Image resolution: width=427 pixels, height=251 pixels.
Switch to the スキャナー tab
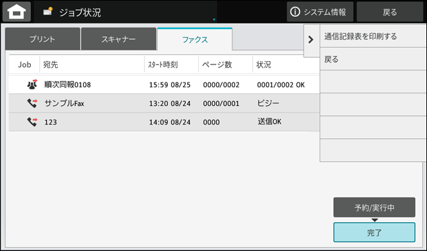click(x=118, y=39)
